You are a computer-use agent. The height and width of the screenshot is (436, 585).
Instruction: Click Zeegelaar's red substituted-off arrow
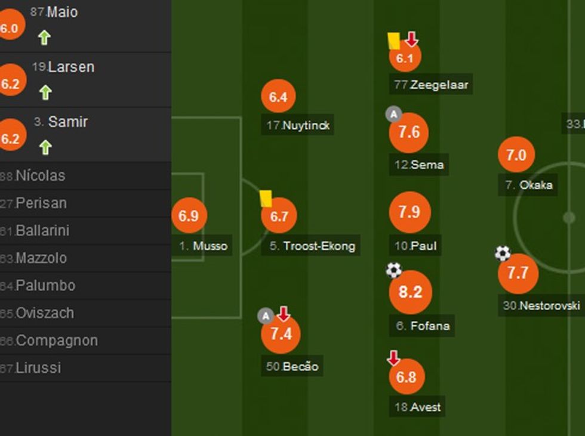[411, 40]
